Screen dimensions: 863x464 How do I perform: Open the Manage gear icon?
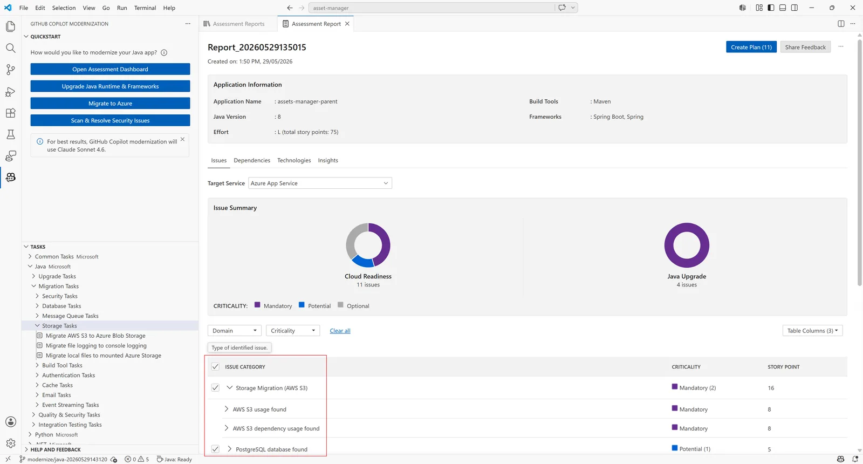(x=10, y=443)
